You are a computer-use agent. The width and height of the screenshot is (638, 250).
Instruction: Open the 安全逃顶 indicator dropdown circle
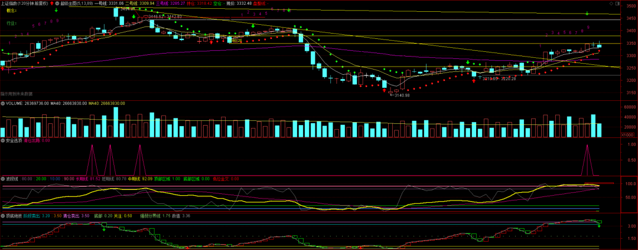tap(2, 140)
